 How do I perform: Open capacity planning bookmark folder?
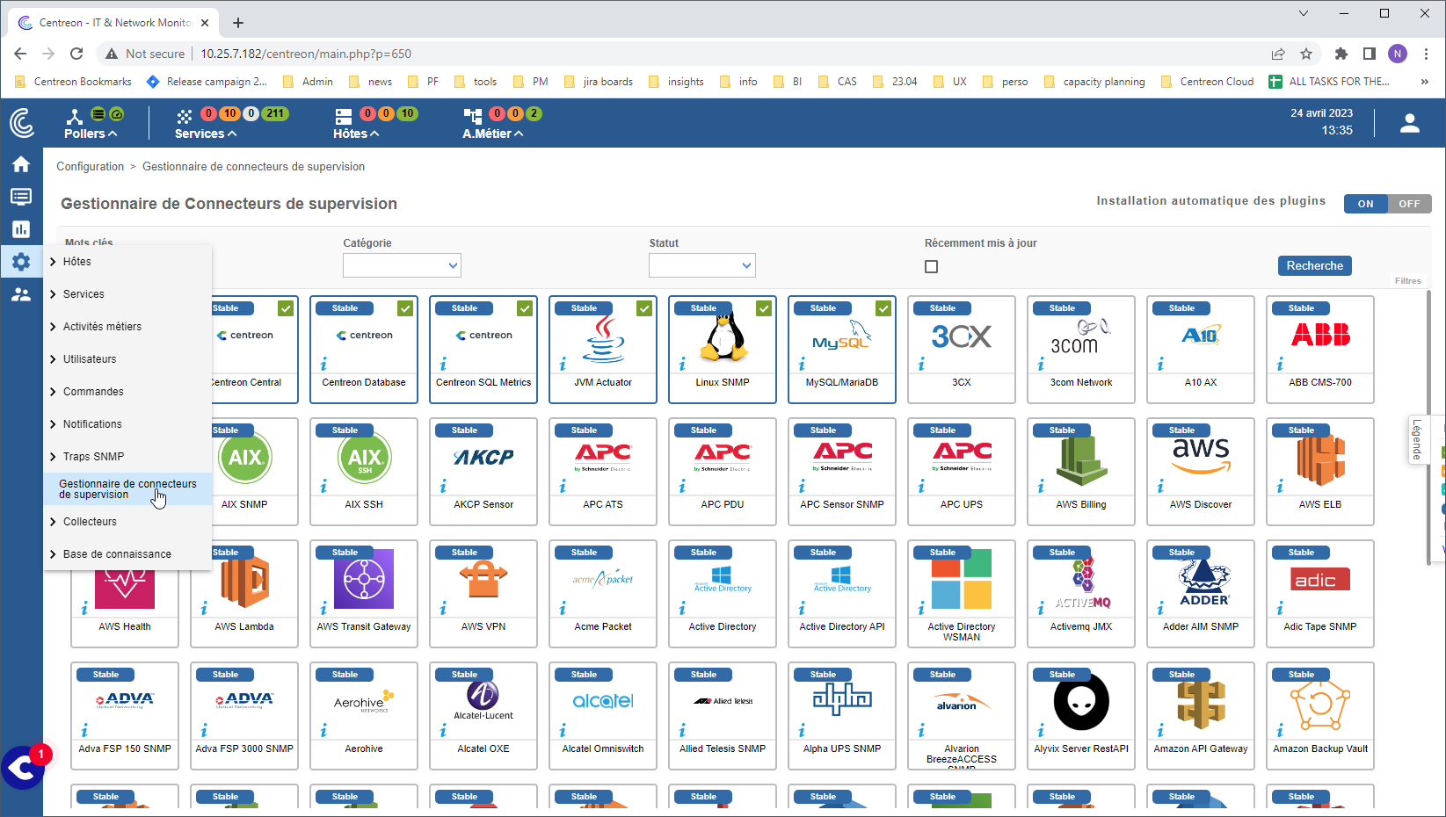(1094, 82)
